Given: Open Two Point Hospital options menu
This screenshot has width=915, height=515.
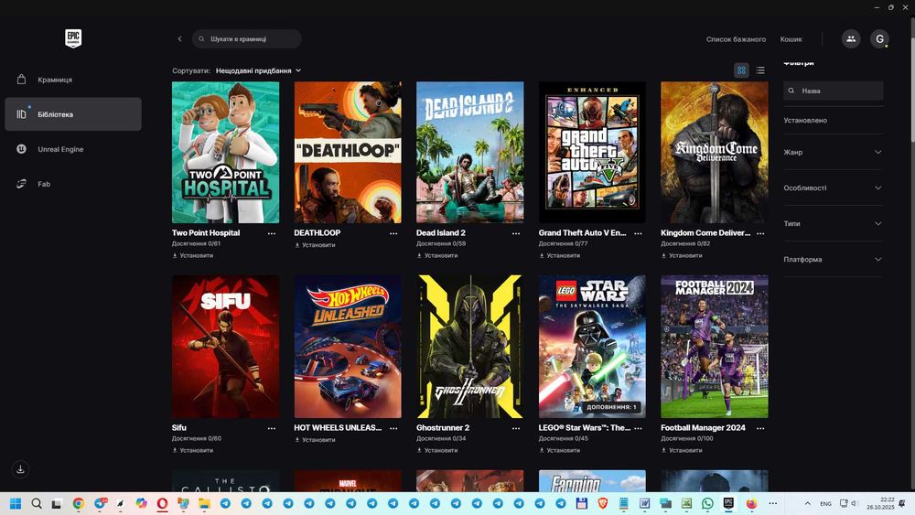Looking at the screenshot, I should (x=272, y=233).
